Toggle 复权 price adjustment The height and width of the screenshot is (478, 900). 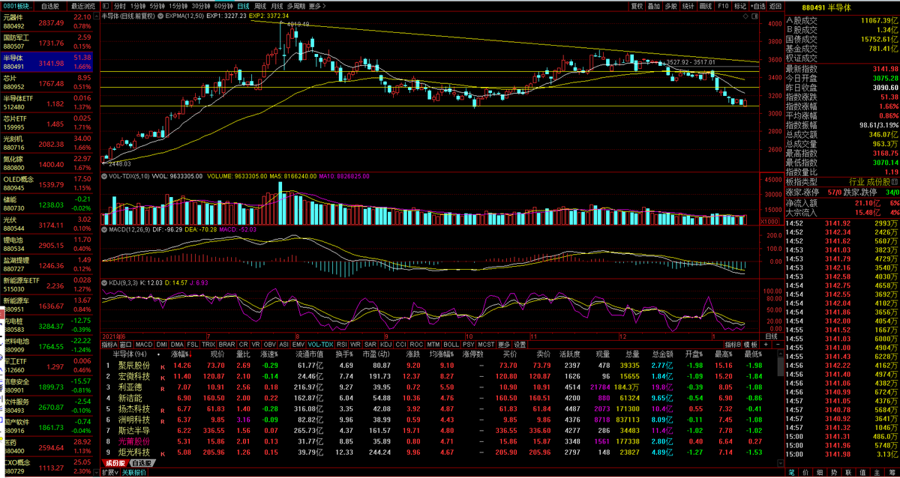637,5
